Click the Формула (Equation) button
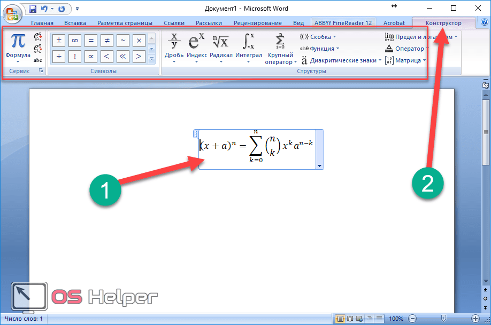 click(18, 46)
